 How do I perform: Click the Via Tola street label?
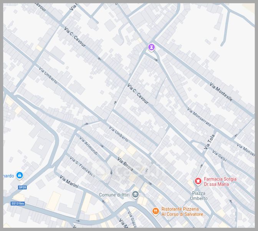tap(209, 142)
